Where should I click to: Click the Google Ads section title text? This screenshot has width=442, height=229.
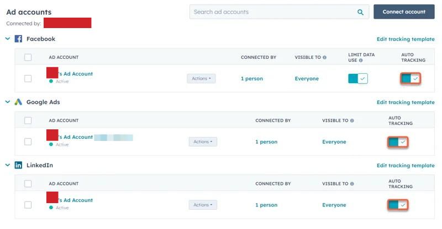click(x=43, y=102)
